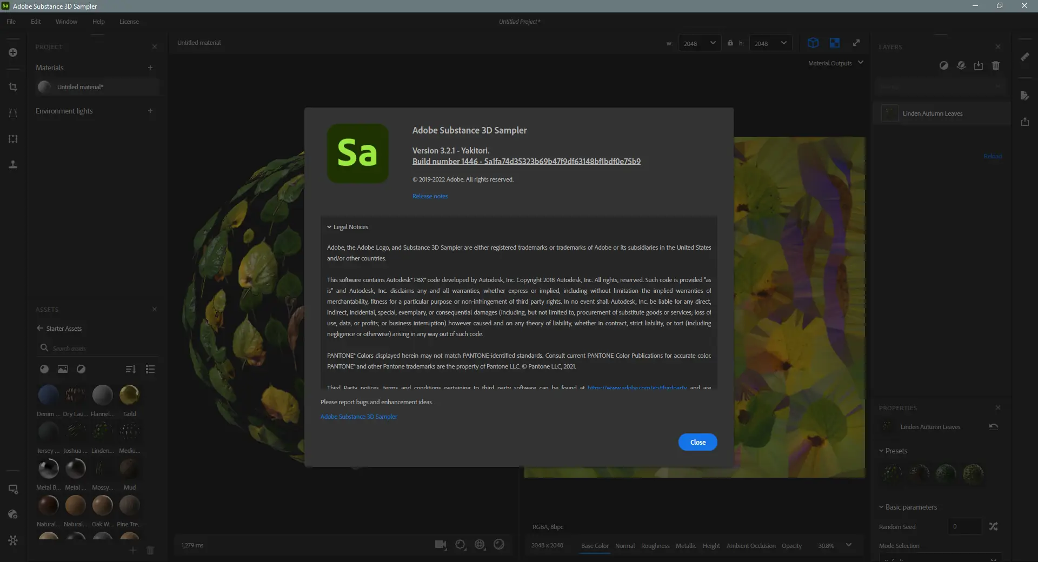Reset Linden Autumn Leaves properties with undo icon
This screenshot has height=562, width=1038.
pyautogui.click(x=994, y=427)
